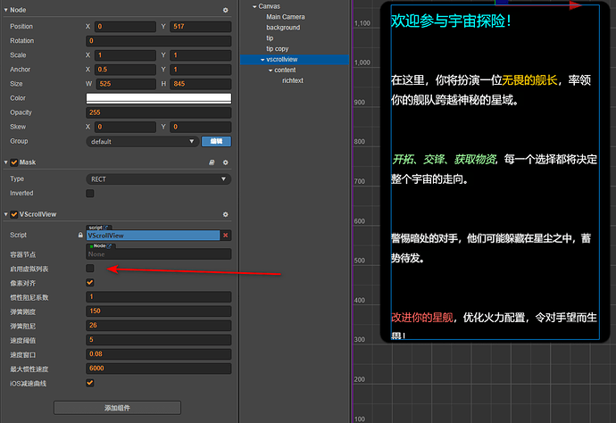The height and width of the screenshot is (423, 616).
Task: Click the cyan 欢迎参与宇宙探险 heading in scene
Action: click(x=451, y=21)
